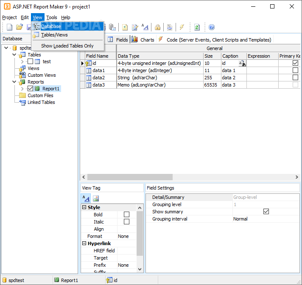The image size is (302, 285).
Task: Click the Synchronize refresh toolbar icon
Action: (x=197, y=27)
